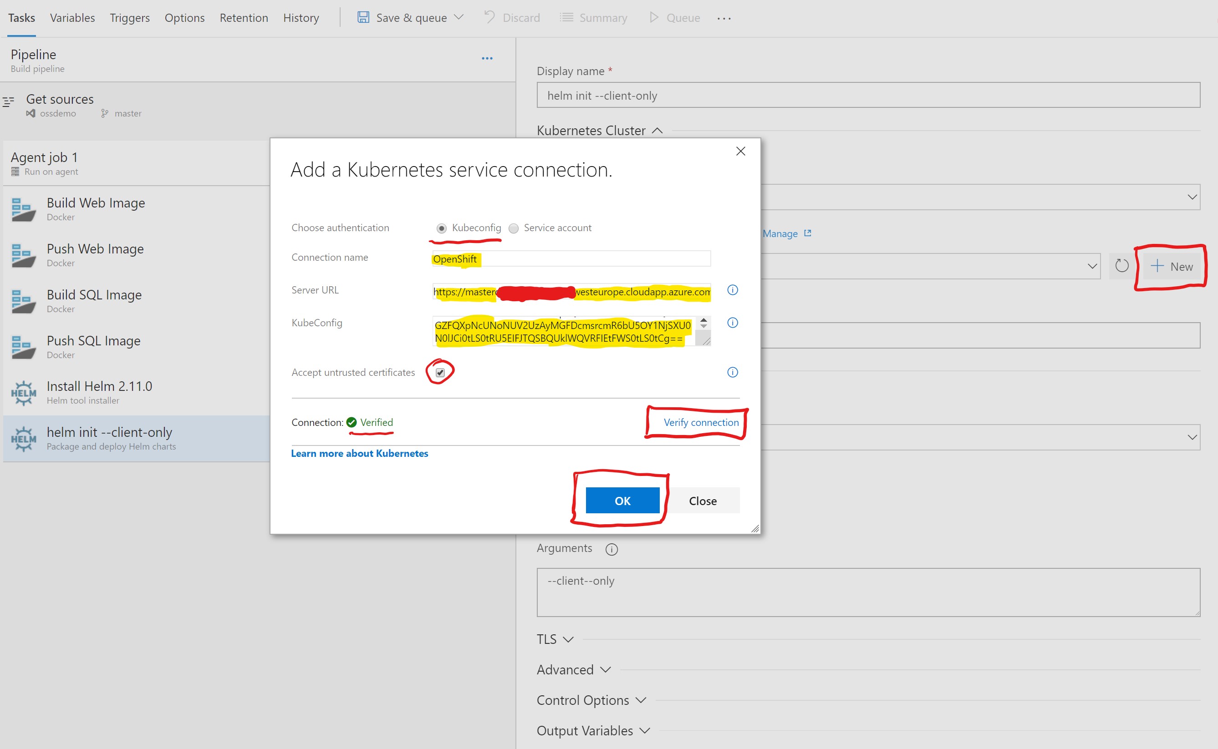Image resolution: width=1218 pixels, height=749 pixels.
Task: Select the Install Helm 2.11.0 task icon
Action: 23,393
